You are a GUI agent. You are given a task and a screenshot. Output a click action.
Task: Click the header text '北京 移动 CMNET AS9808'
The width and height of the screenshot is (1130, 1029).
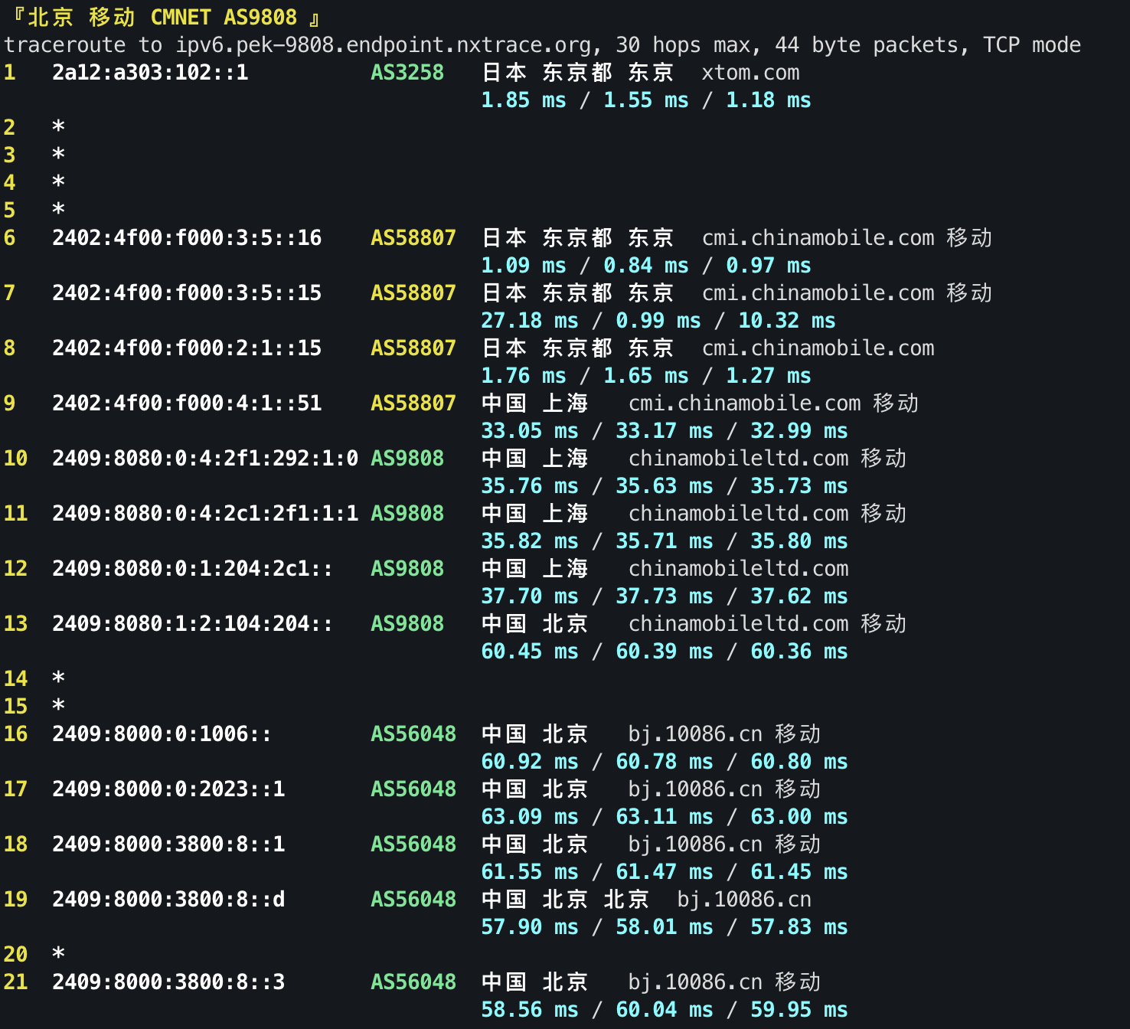(162, 17)
